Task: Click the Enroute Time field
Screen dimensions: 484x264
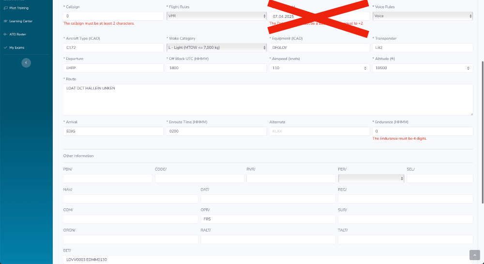Action: 216,131
